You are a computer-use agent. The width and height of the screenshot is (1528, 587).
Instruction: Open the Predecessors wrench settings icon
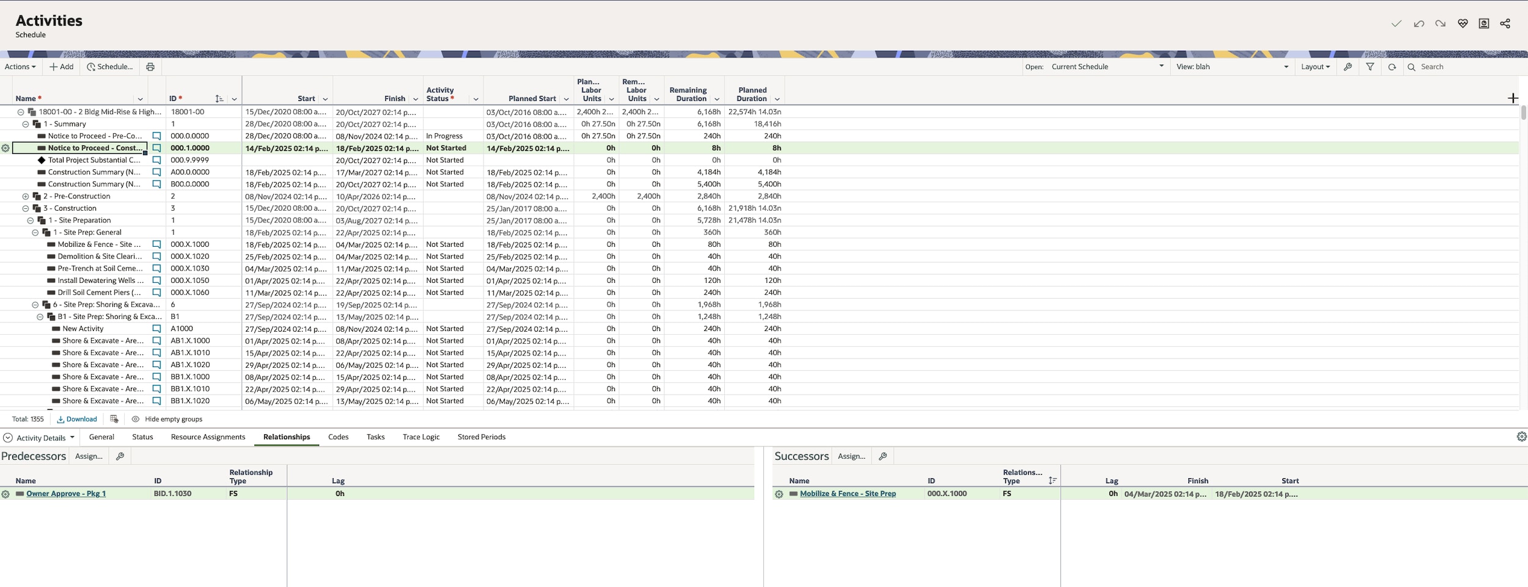[x=120, y=456]
